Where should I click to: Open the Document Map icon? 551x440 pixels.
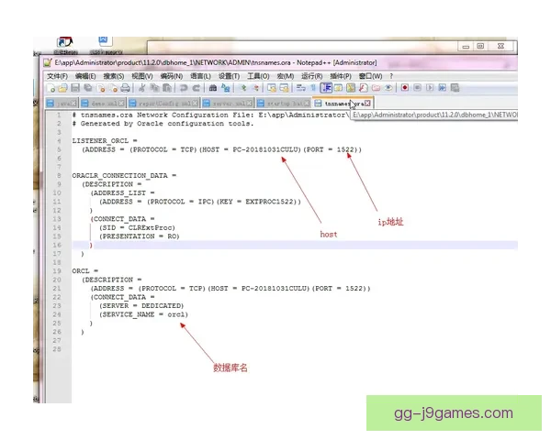[x=351, y=88]
